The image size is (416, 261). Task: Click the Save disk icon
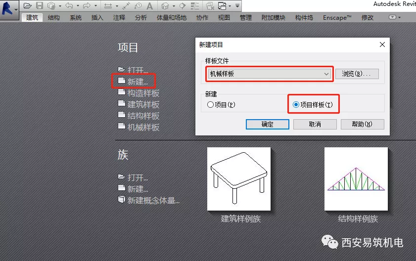pyautogui.click(x=40, y=5)
